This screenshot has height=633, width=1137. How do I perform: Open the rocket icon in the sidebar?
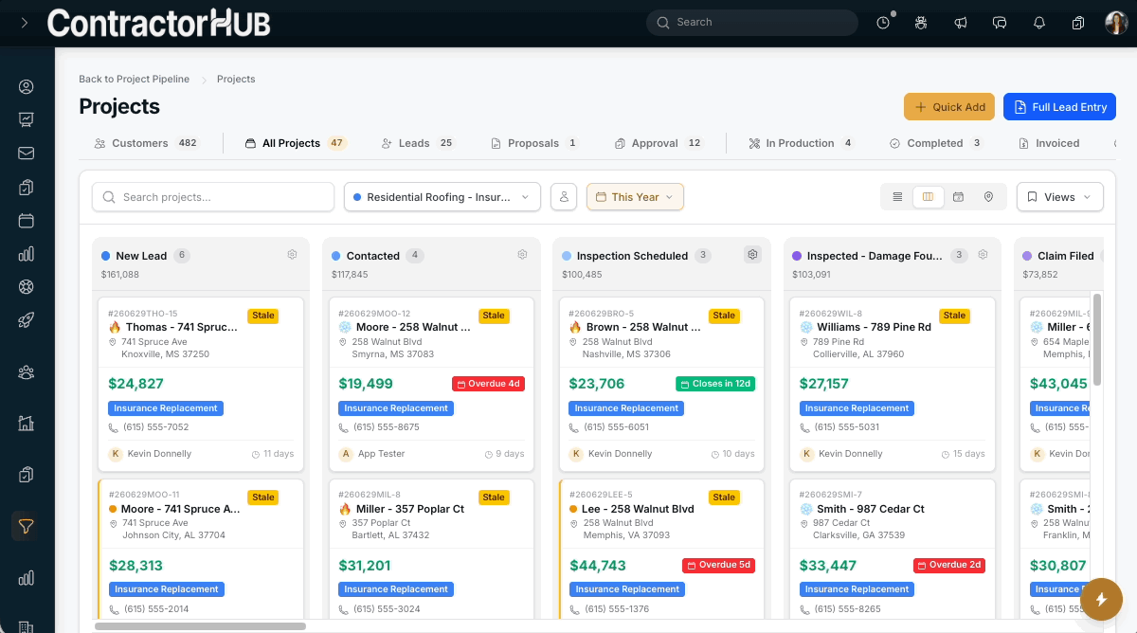(x=27, y=320)
